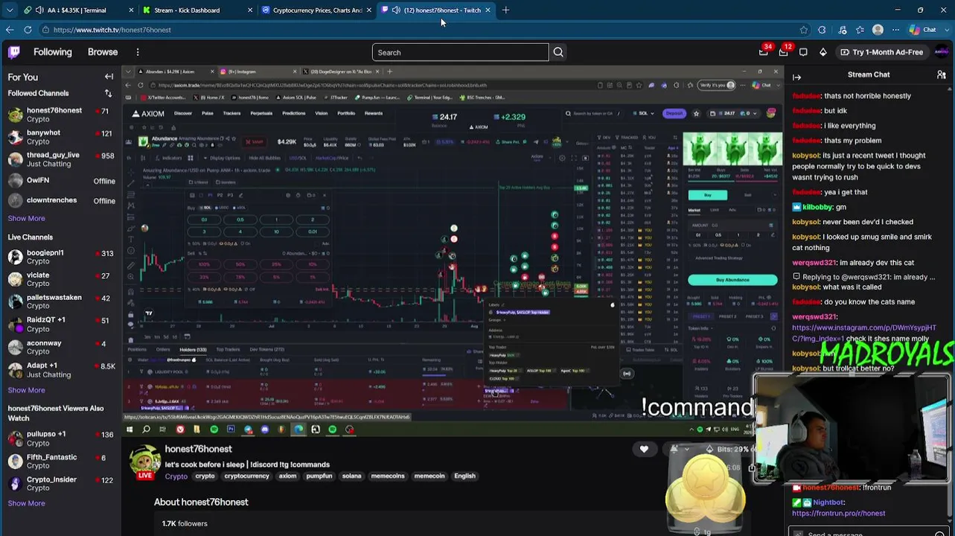Open palletswastaken live channel
The image size is (955, 536).
coord(61,301)
